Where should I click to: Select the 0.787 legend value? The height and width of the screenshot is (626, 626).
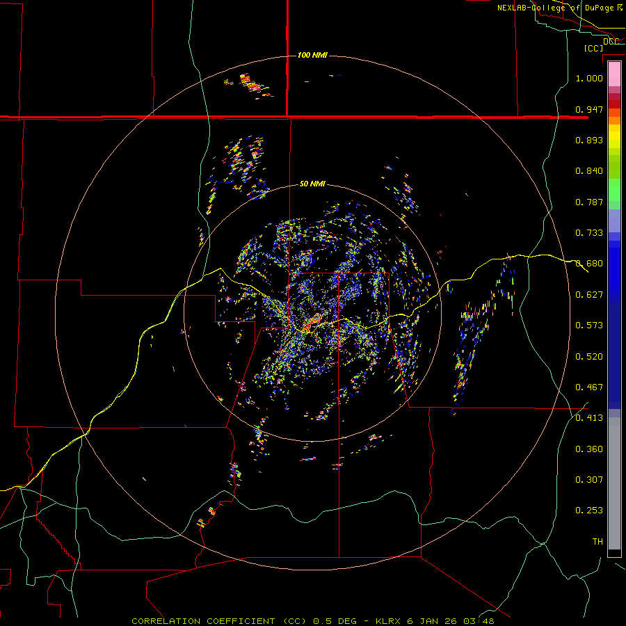tap(589, 202)
